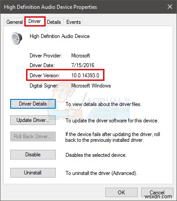The image size is (177, 201).
Task: Select the Driver tab
Action: [x=35, y=21]
